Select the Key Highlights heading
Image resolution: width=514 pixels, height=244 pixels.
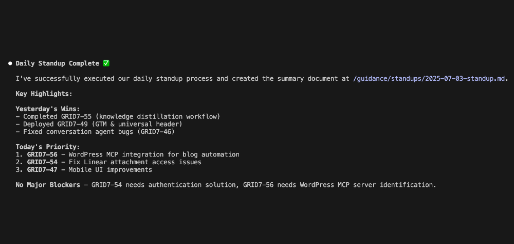pos(44,94)
